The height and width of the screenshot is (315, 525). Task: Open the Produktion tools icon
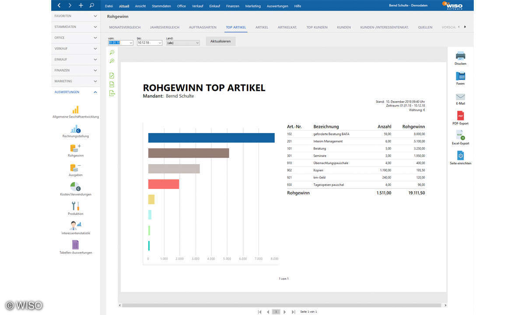tap(75, 206)
